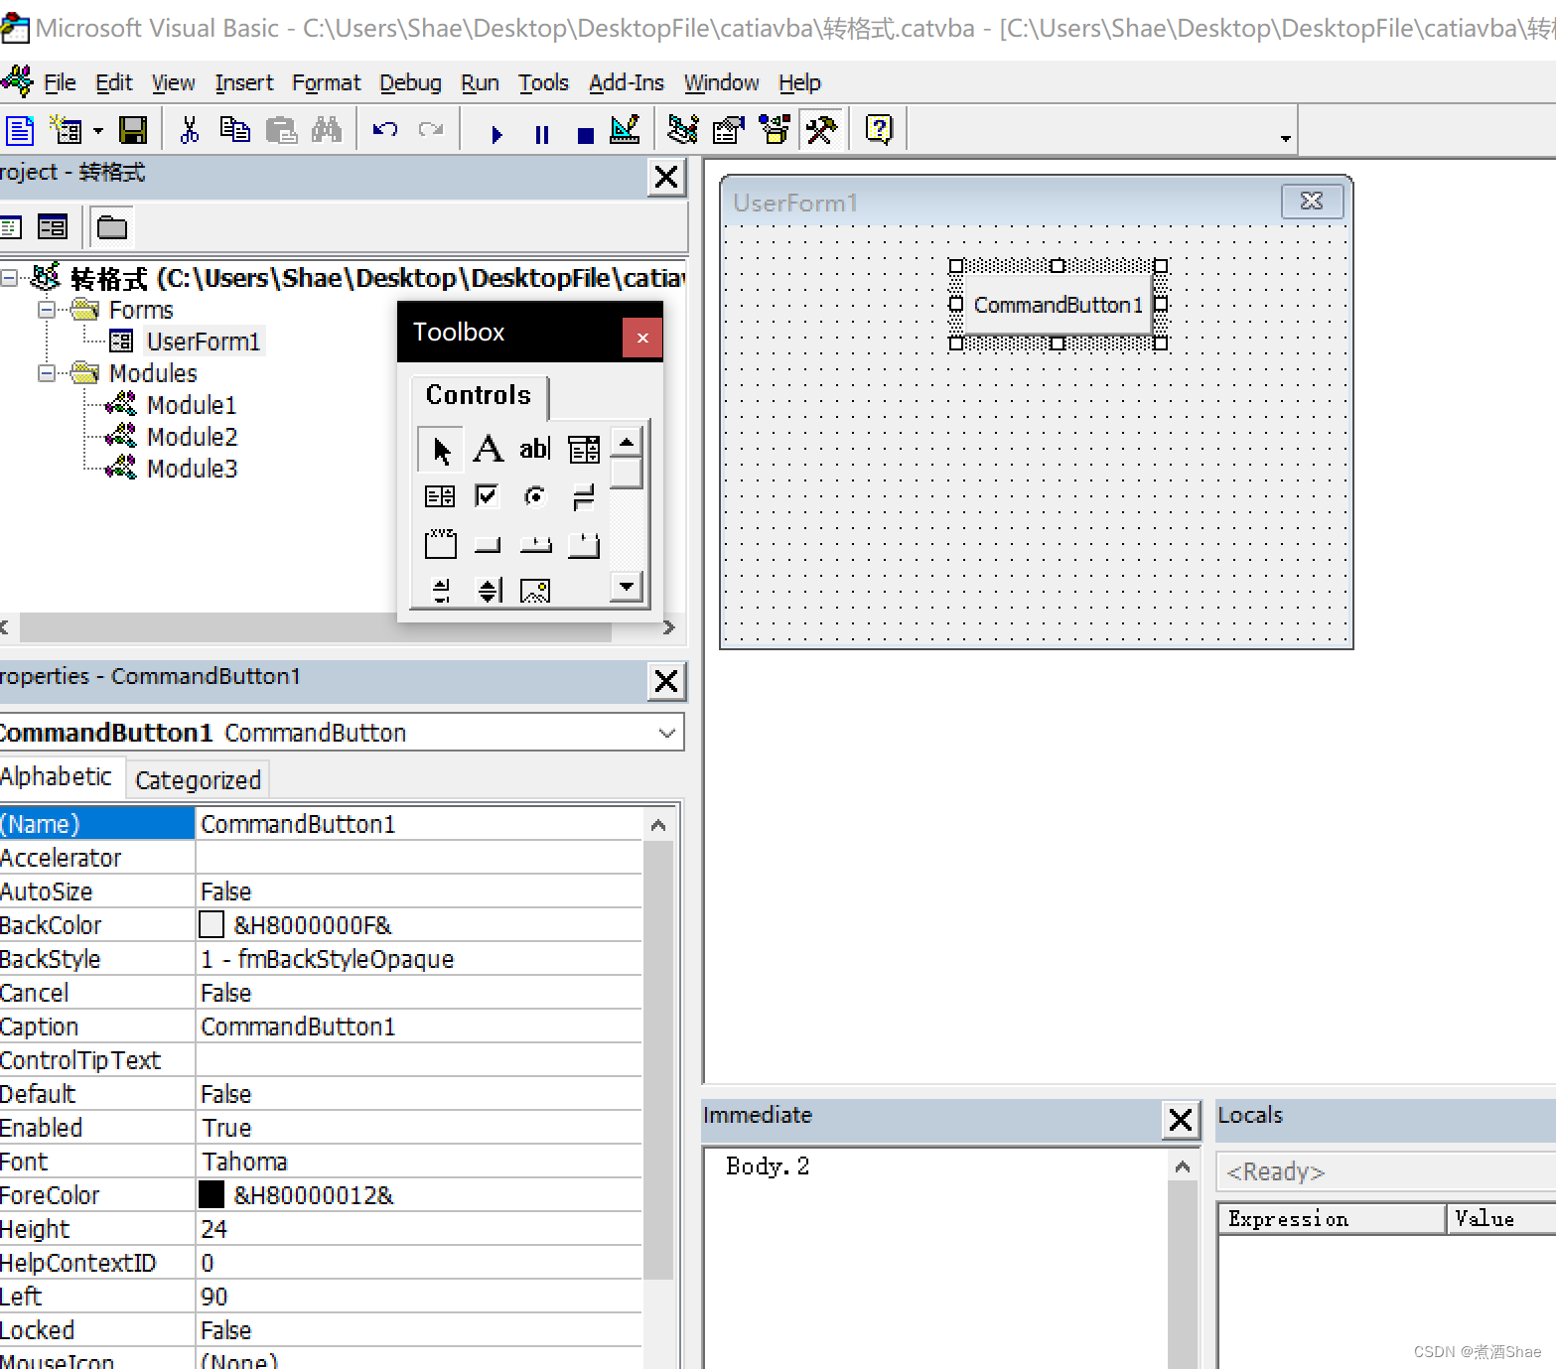
Task: Click the View host application toolbar icon
Action: [x=19, y=130]
